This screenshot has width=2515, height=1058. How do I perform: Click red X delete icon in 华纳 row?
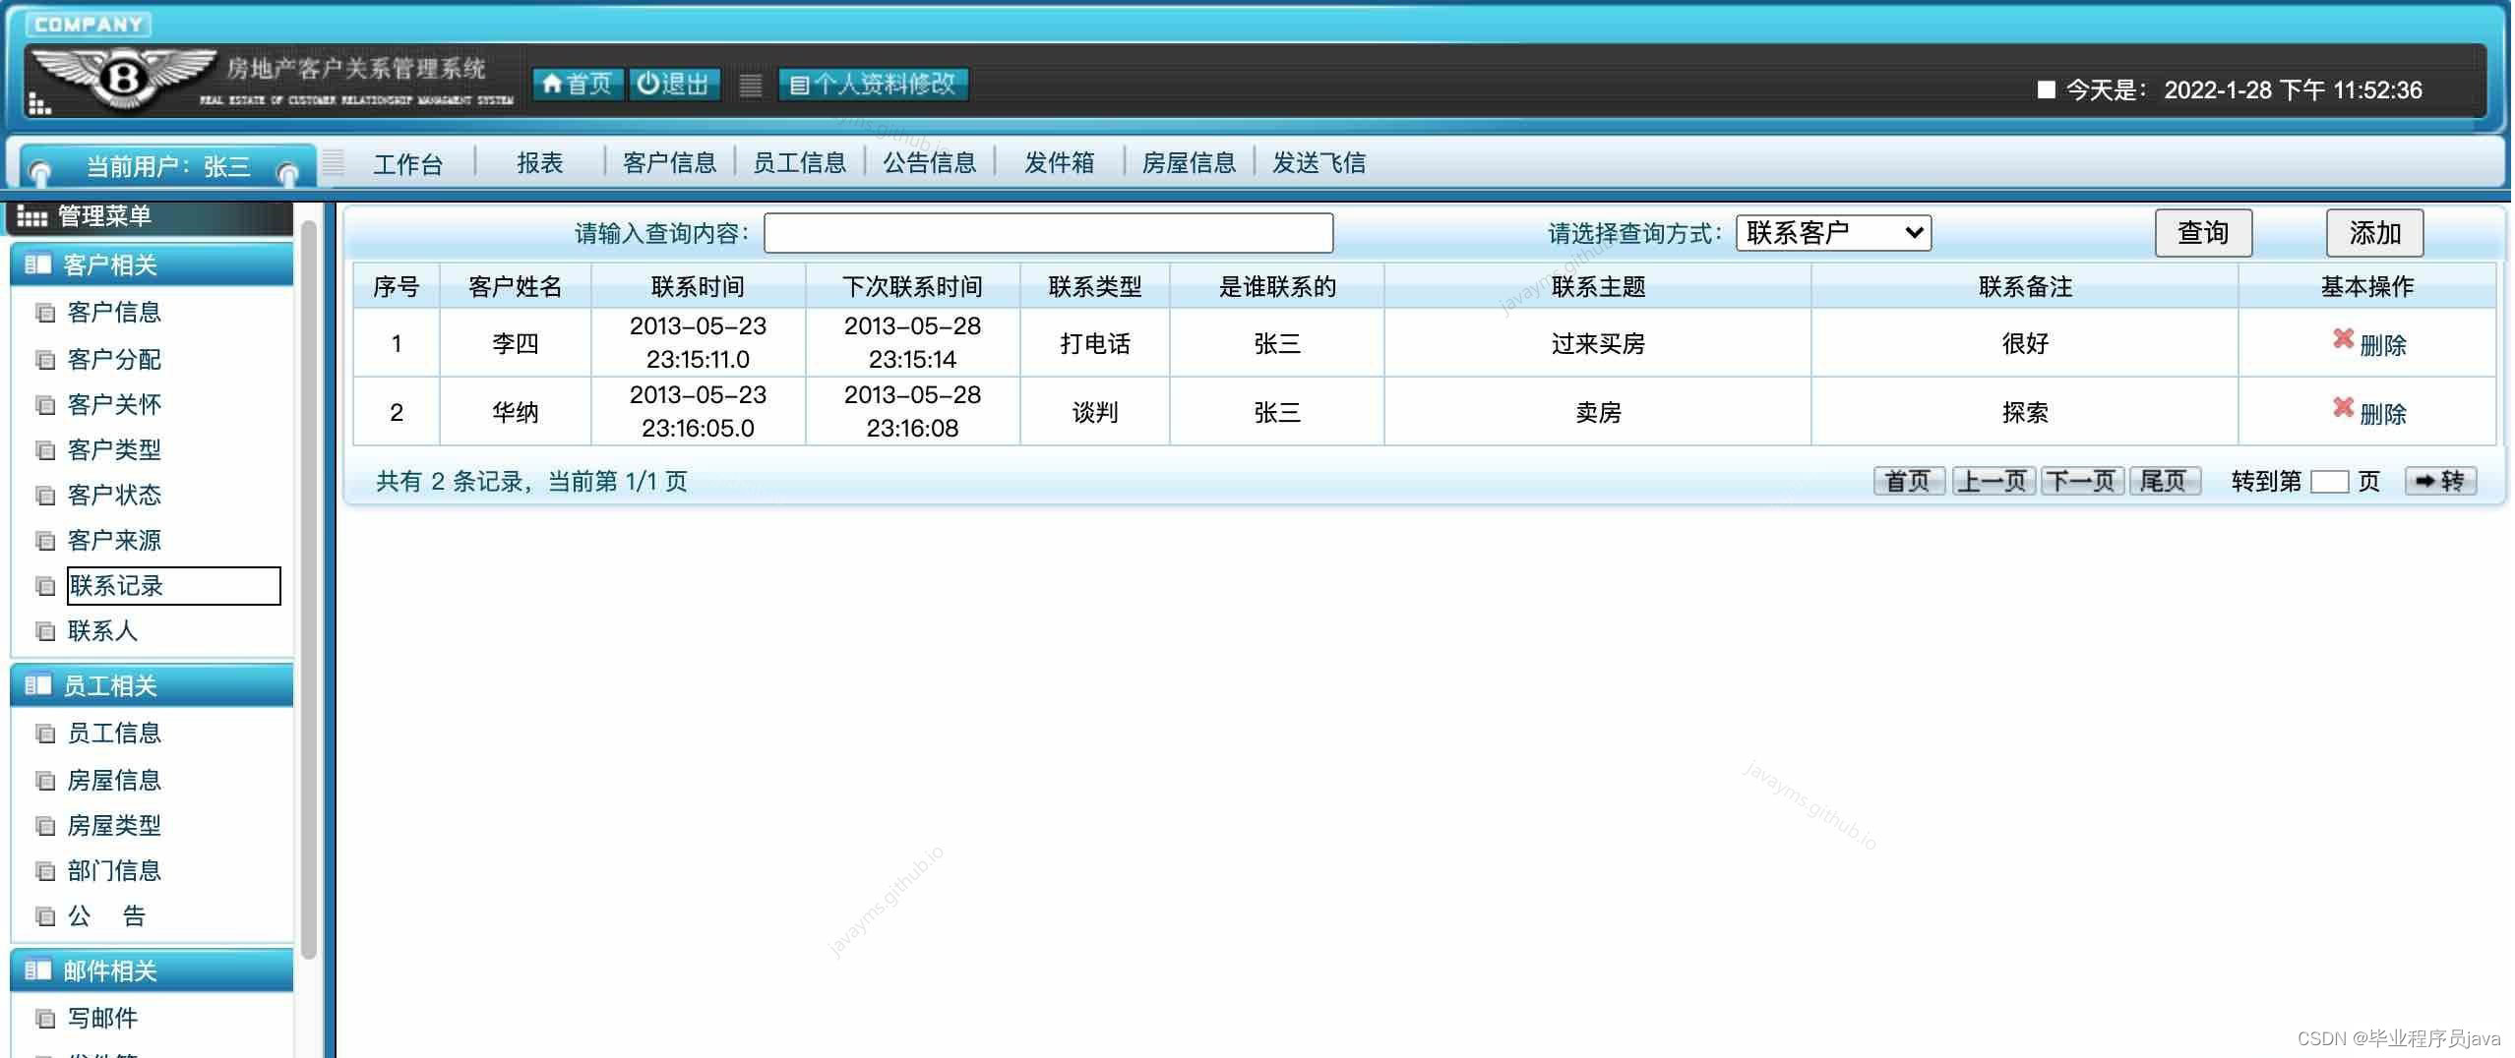[x=2343, y=408]
